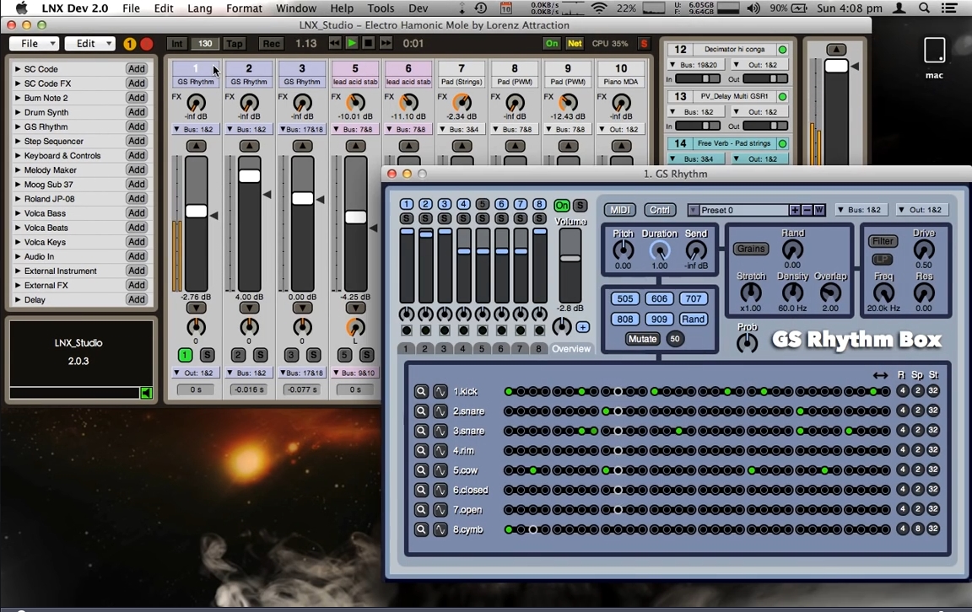Click the preset W write button
972x612 pixels.
pyautogui.click(x=819, y=210)
